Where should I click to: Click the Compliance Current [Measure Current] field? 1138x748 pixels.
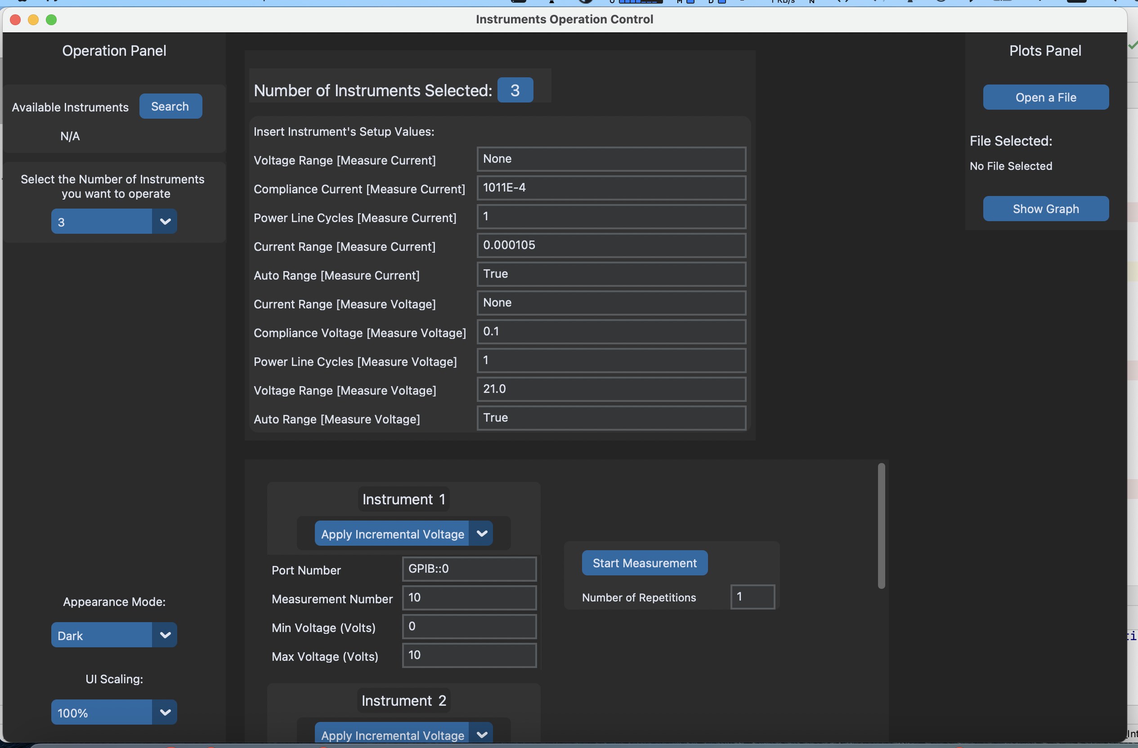[612, 188]
